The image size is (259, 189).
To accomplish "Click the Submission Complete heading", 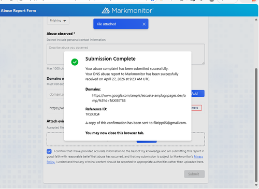I will point(110,59).
